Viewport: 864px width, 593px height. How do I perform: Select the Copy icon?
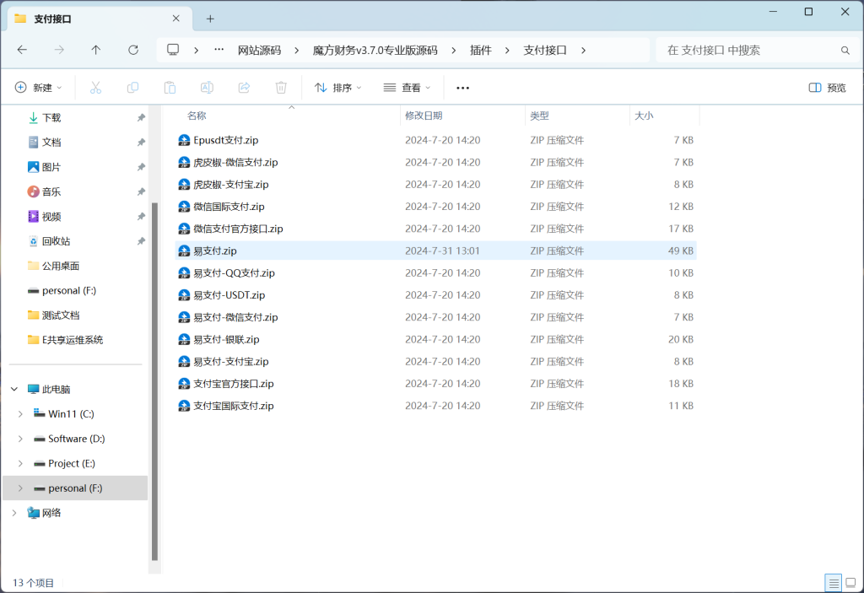[x=132, y=87]
